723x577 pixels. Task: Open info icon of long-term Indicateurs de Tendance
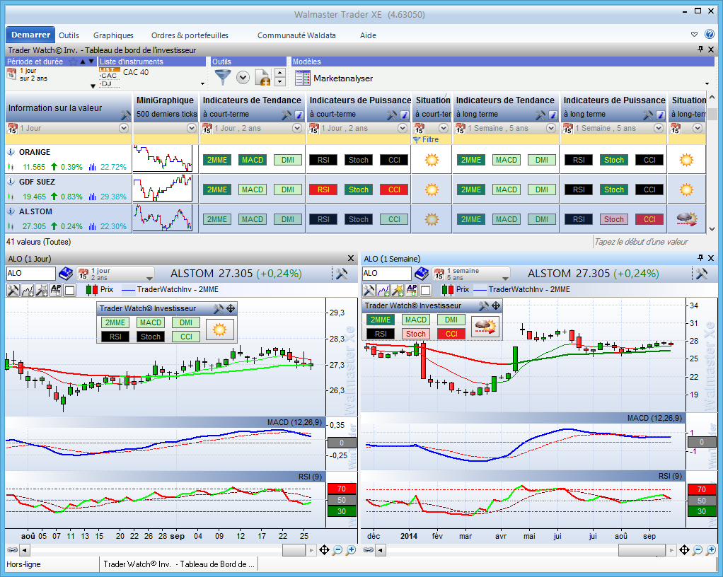coord(553,115)
